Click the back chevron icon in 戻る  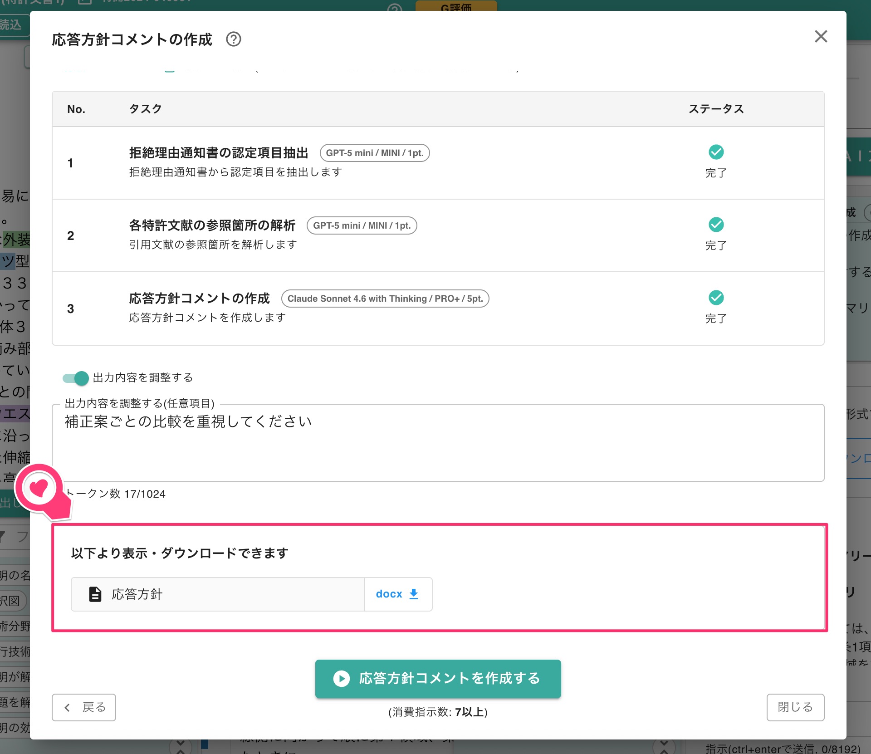67,707
